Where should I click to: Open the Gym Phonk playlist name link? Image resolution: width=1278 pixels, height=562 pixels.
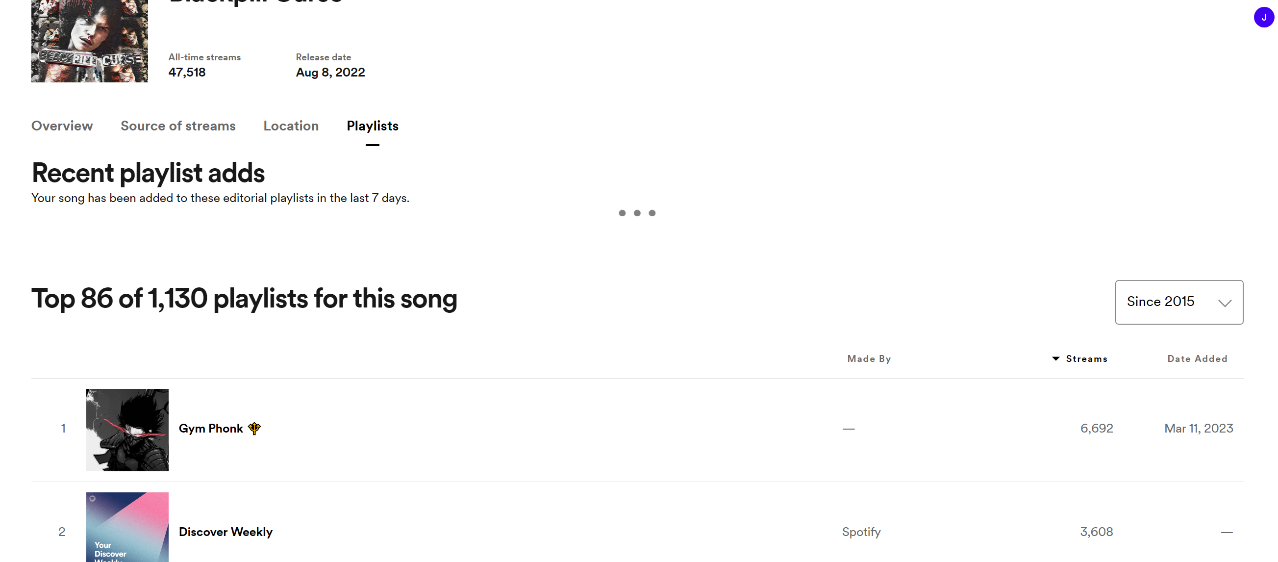pos(211,429)
